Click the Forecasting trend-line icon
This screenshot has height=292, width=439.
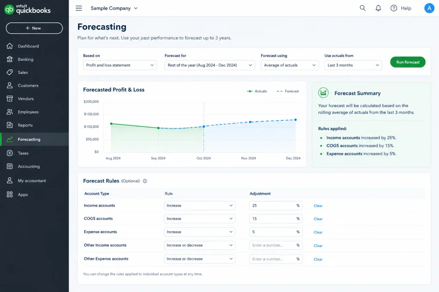pyautogui.click(x=9, y=139)
